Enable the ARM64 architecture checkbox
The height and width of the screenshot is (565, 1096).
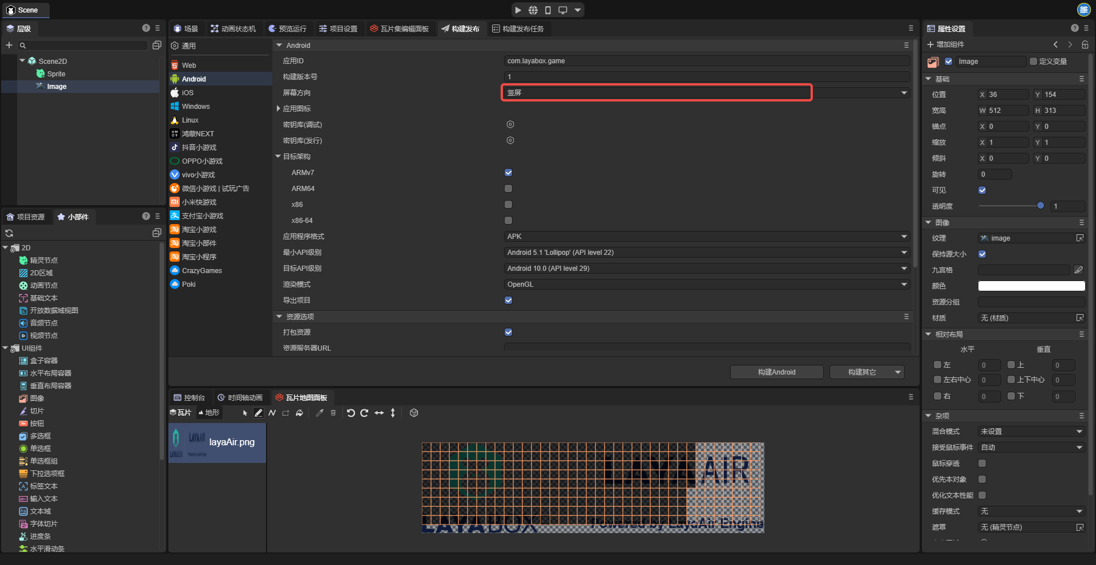point(508,189)
